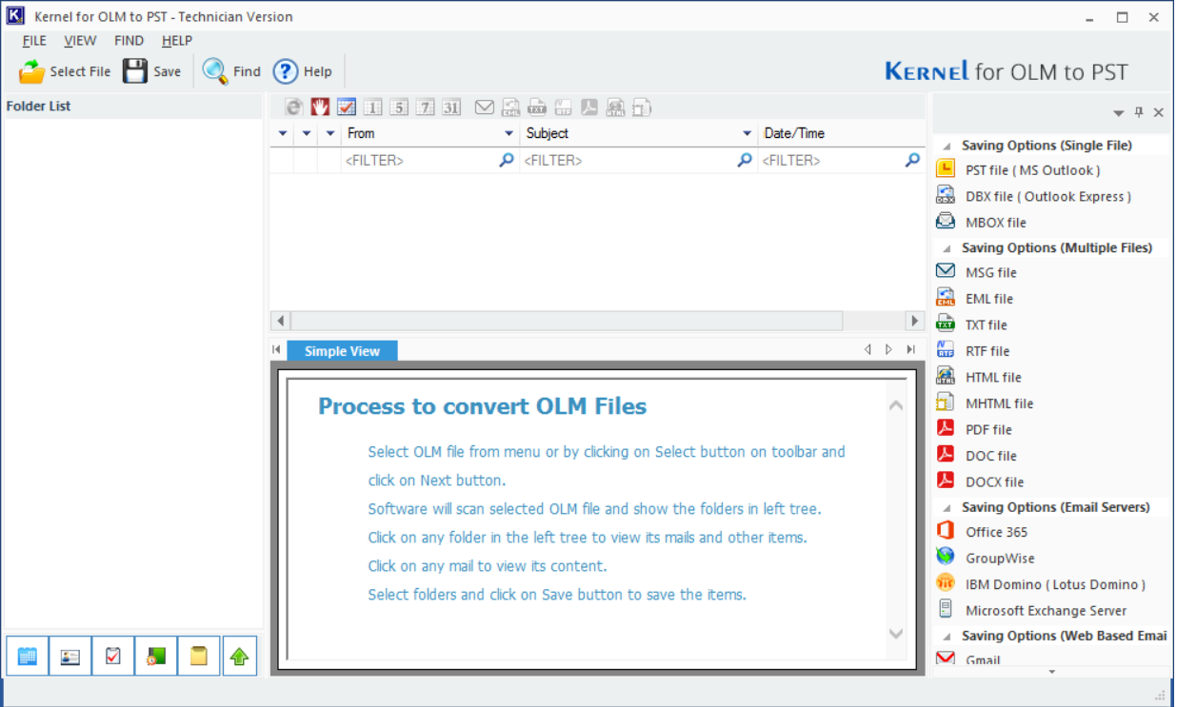Click the Subject filter input field
The width and height of the screenshot is (1177, 707).
click(628, 161)
